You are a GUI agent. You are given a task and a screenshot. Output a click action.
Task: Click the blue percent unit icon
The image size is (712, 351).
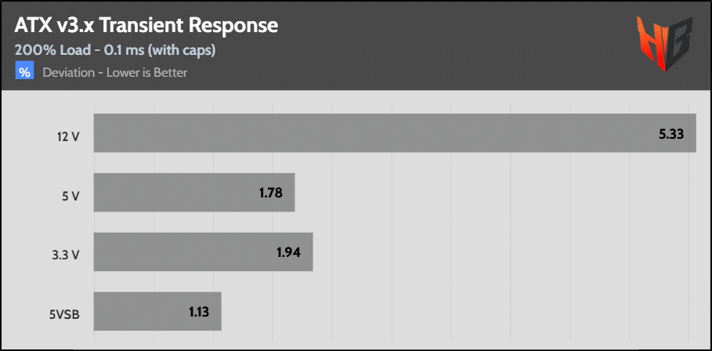[25, 72]
